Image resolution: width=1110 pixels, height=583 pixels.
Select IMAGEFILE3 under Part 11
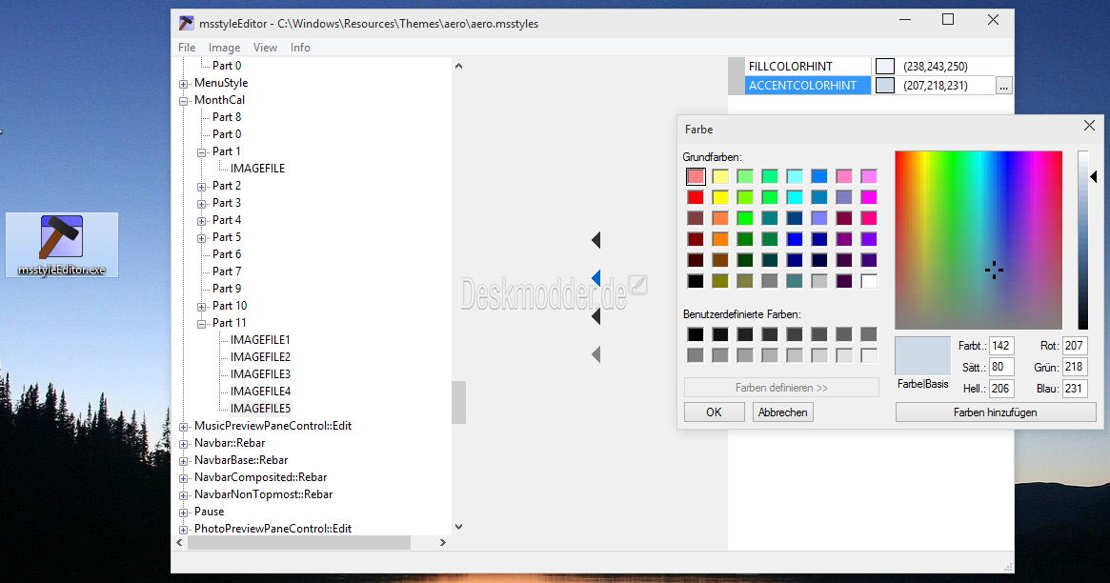pos(260,374)
